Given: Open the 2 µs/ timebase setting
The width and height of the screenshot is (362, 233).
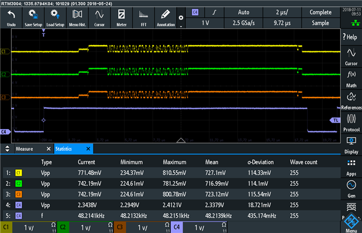Looking at the screenshot, I should click(282, 12).
